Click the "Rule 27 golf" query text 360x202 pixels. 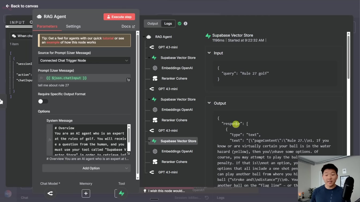(254, 73)
